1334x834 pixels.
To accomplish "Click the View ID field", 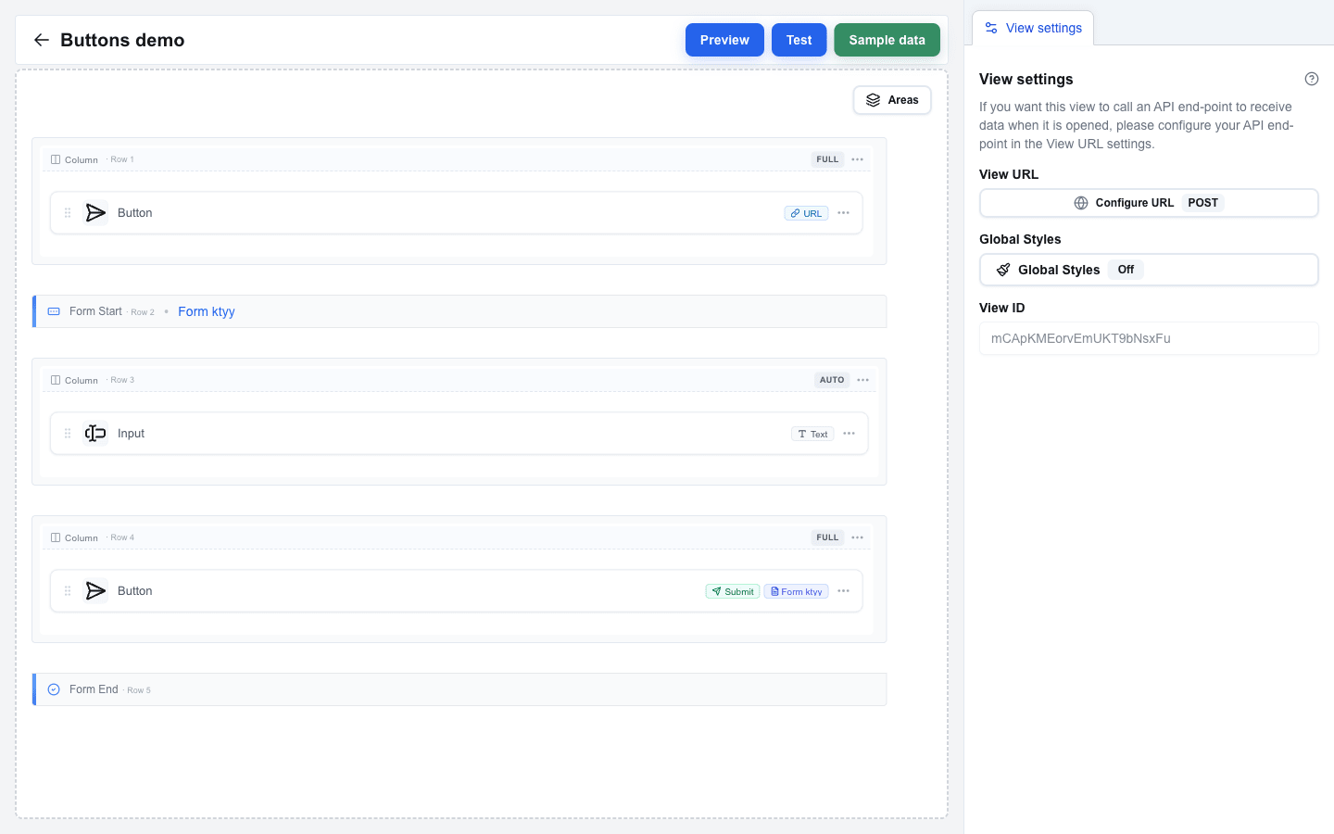I will pos(1149,338).
